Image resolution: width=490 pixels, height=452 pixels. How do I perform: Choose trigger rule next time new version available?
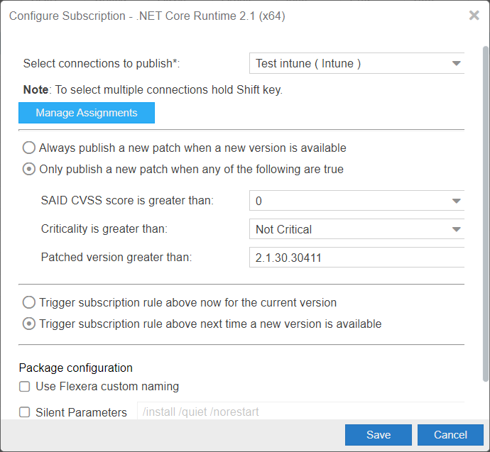point(29,324)
